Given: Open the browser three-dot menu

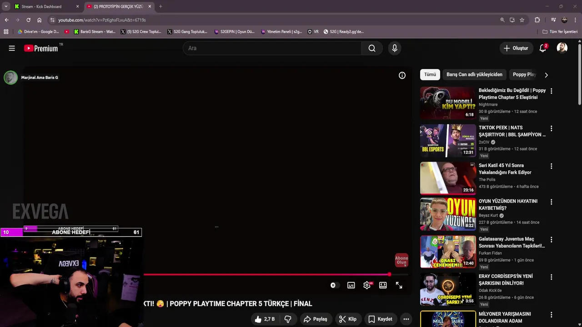Looking at the screenshot, I should click(575, 20).
